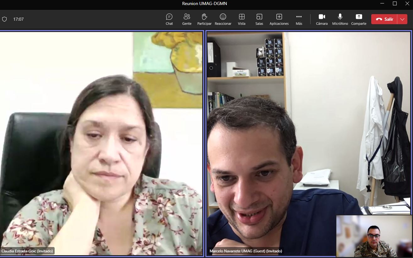Share screen with Comparte button
The width and height of the screenshot is (413, 258).
(x=359, y=19)
